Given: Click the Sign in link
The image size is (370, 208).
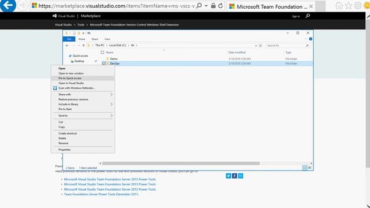Looking at the screenshot, I should tap(295, 16).
